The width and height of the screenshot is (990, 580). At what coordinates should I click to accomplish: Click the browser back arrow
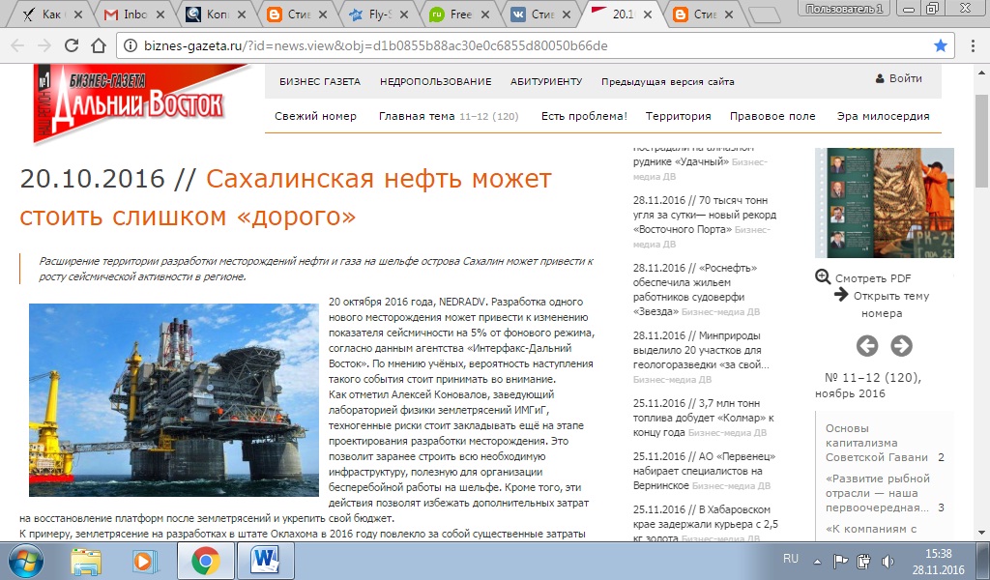17,45
